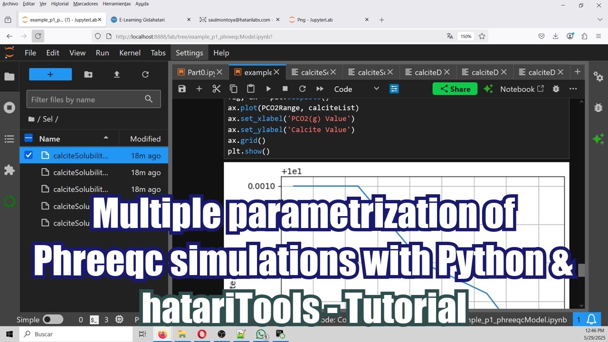Screen dimensions: 608x342
Task: Open Opera from the Windows taskbar
Action: point(202,334)
